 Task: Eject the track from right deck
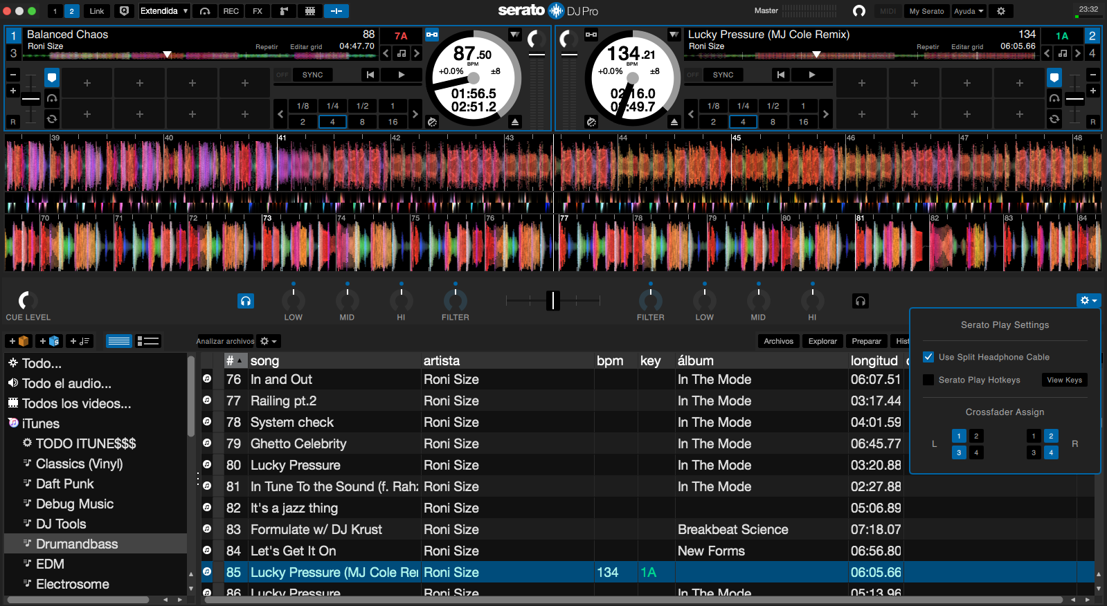[x=674, y=122]
